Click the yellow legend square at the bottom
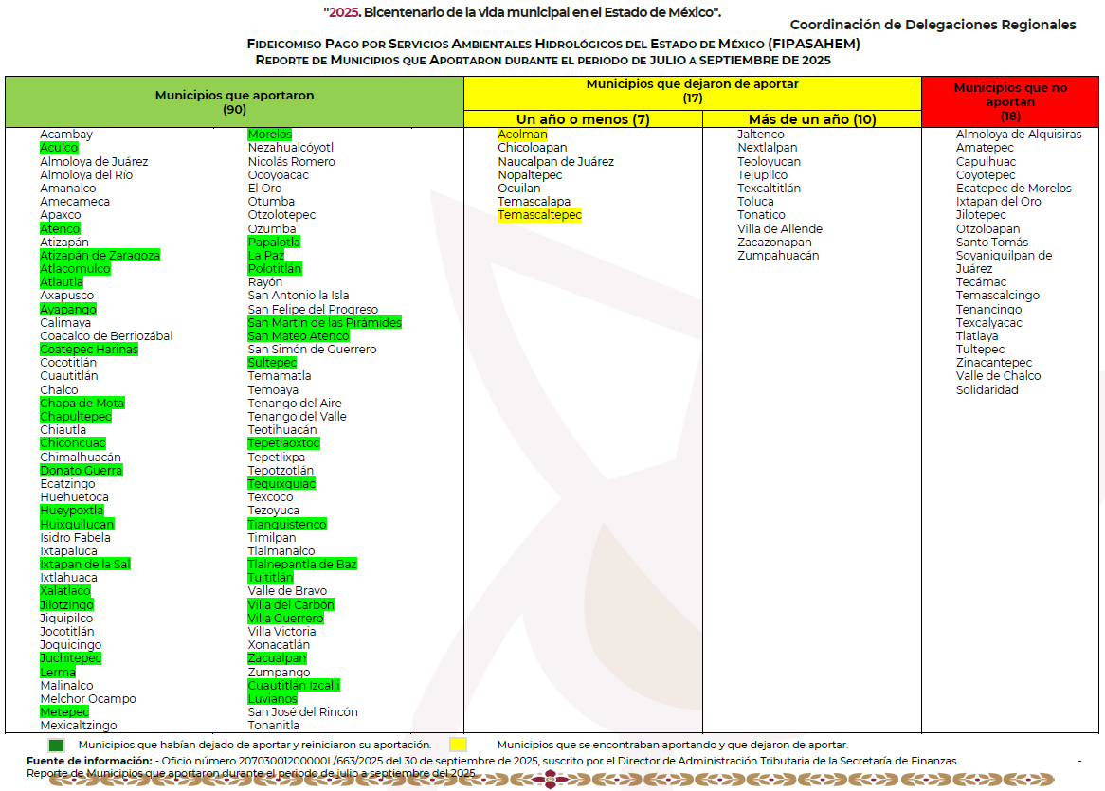This screenshot has width=1105, height=791. point(458,745)
